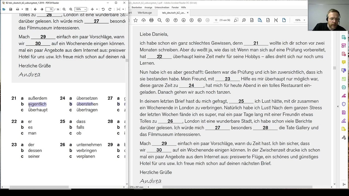Zoom in in PDF24 Reader

coord(71,9)
